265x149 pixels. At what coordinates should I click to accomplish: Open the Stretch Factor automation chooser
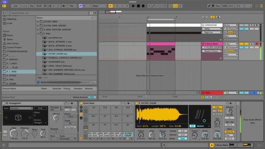tap(212, 51)
